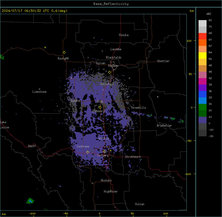Click the Airdrie city label
222x217 pixels.
[104, 138]
